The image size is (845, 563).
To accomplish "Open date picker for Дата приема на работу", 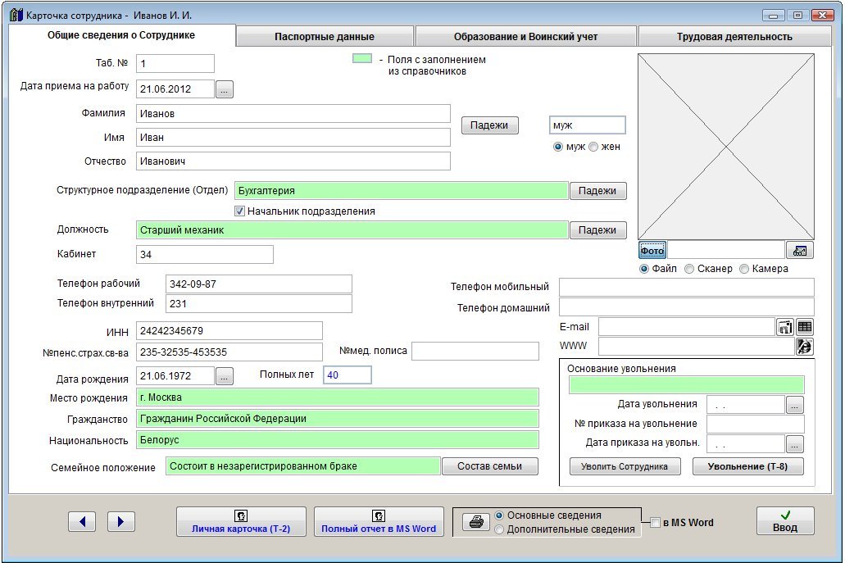I will (x=225, y=89).
